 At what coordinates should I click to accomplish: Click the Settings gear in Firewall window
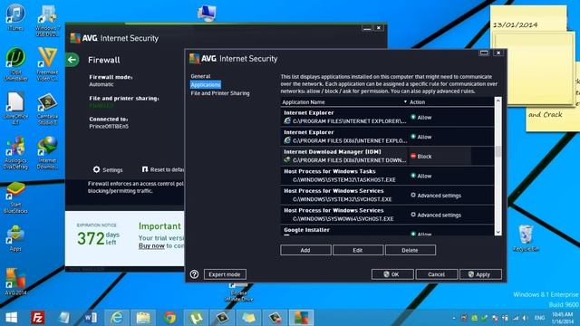tap(108, 169)
